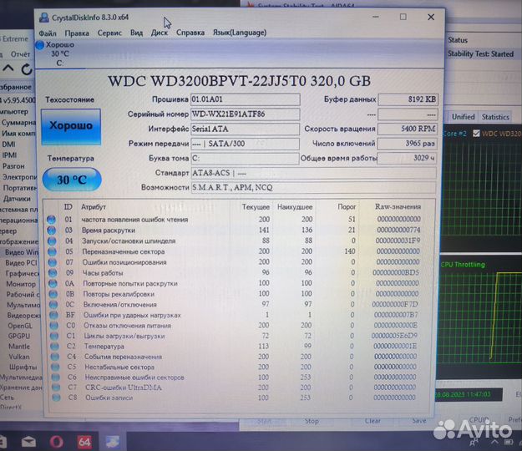Select OpenGL item in AIDA64 tree
The image size is (522, 451).
coord(20,326)
